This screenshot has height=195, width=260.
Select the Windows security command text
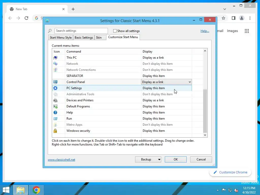(x=78, y=131)
